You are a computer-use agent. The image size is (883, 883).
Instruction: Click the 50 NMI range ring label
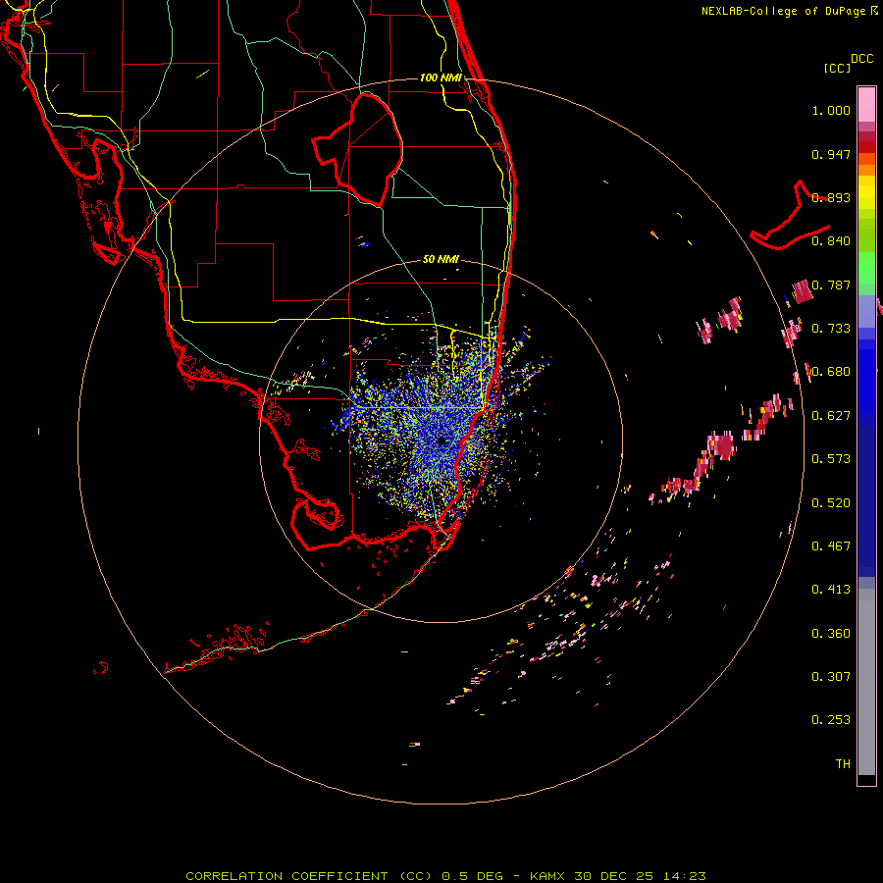(441, 260)
